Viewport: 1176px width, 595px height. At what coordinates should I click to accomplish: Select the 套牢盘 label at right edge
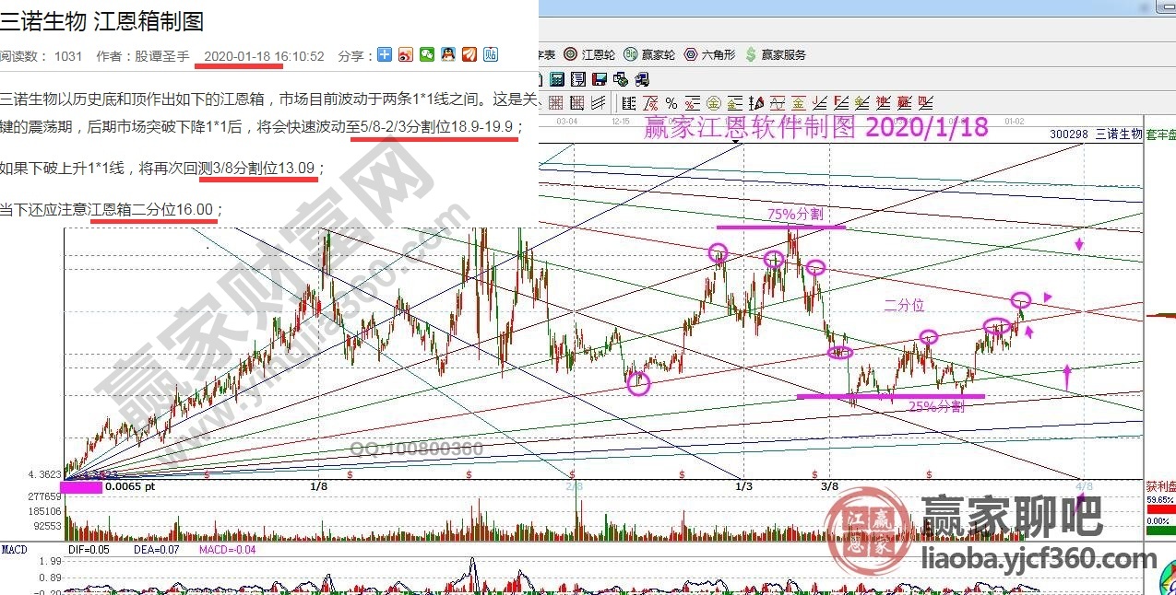pyautogui.click(x=1159, y=134)
